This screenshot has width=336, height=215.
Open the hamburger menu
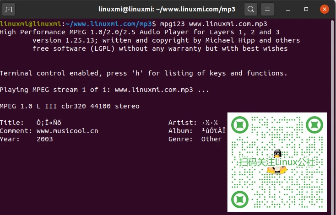click(x=267, y=9)
